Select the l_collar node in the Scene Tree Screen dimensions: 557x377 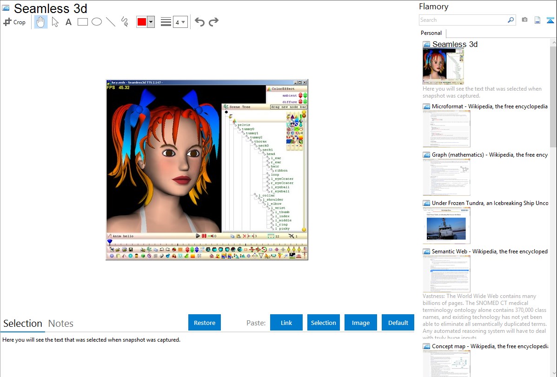click(x=266, y=195)
